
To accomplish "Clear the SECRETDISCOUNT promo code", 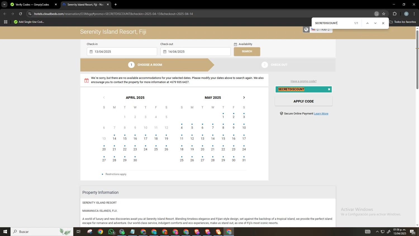I will coord(329,89).
